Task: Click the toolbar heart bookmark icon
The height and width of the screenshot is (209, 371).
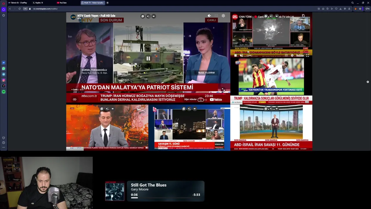Action: (x=336, y=9)
